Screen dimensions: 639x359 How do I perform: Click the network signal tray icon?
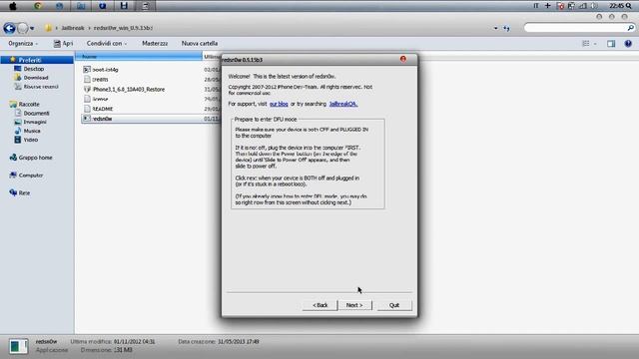583,6
